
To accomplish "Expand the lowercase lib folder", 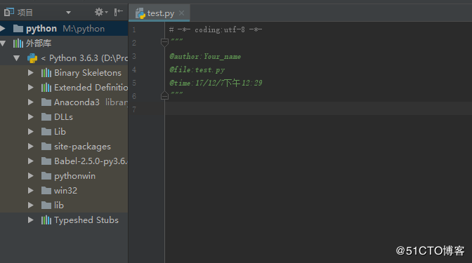I will point(30,205).
